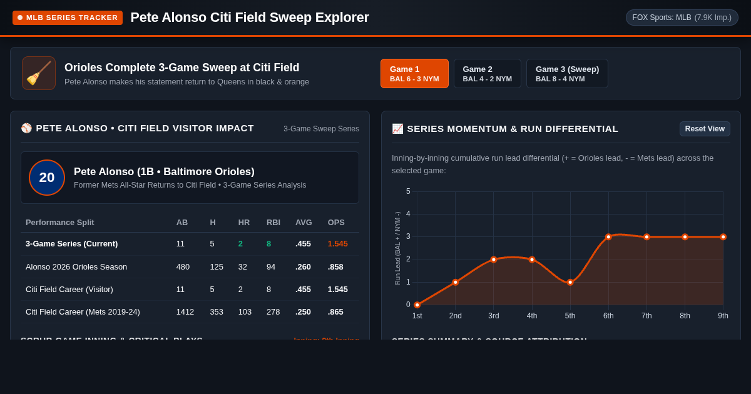Open the Game 3 (Sweep) tab
This screenshot has width=751, height=394.
click(x=567, y=73)
